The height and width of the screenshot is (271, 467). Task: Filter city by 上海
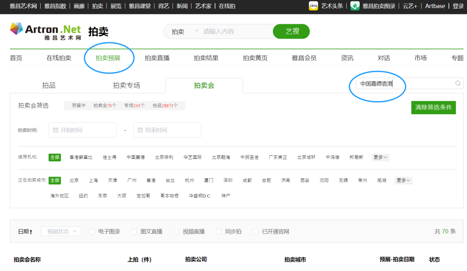tap(93, 181)
